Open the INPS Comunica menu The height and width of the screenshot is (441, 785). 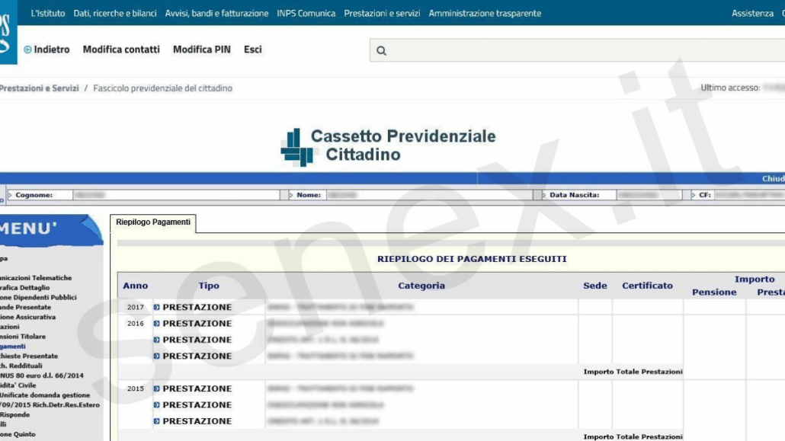click(x=306, y=13)
